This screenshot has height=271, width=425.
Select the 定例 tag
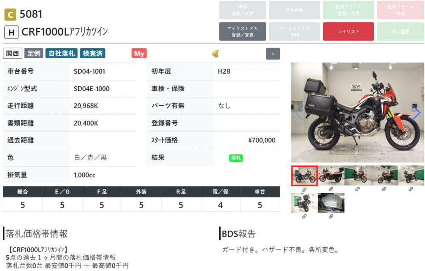tap(34, 53)
